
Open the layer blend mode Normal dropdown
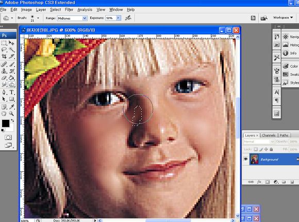point(259,141)
